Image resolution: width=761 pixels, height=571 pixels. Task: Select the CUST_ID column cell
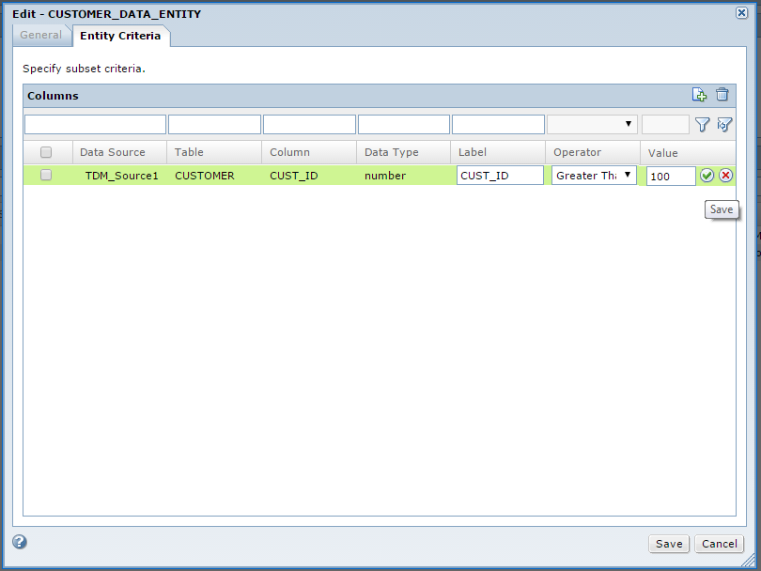tap(294, 176)
